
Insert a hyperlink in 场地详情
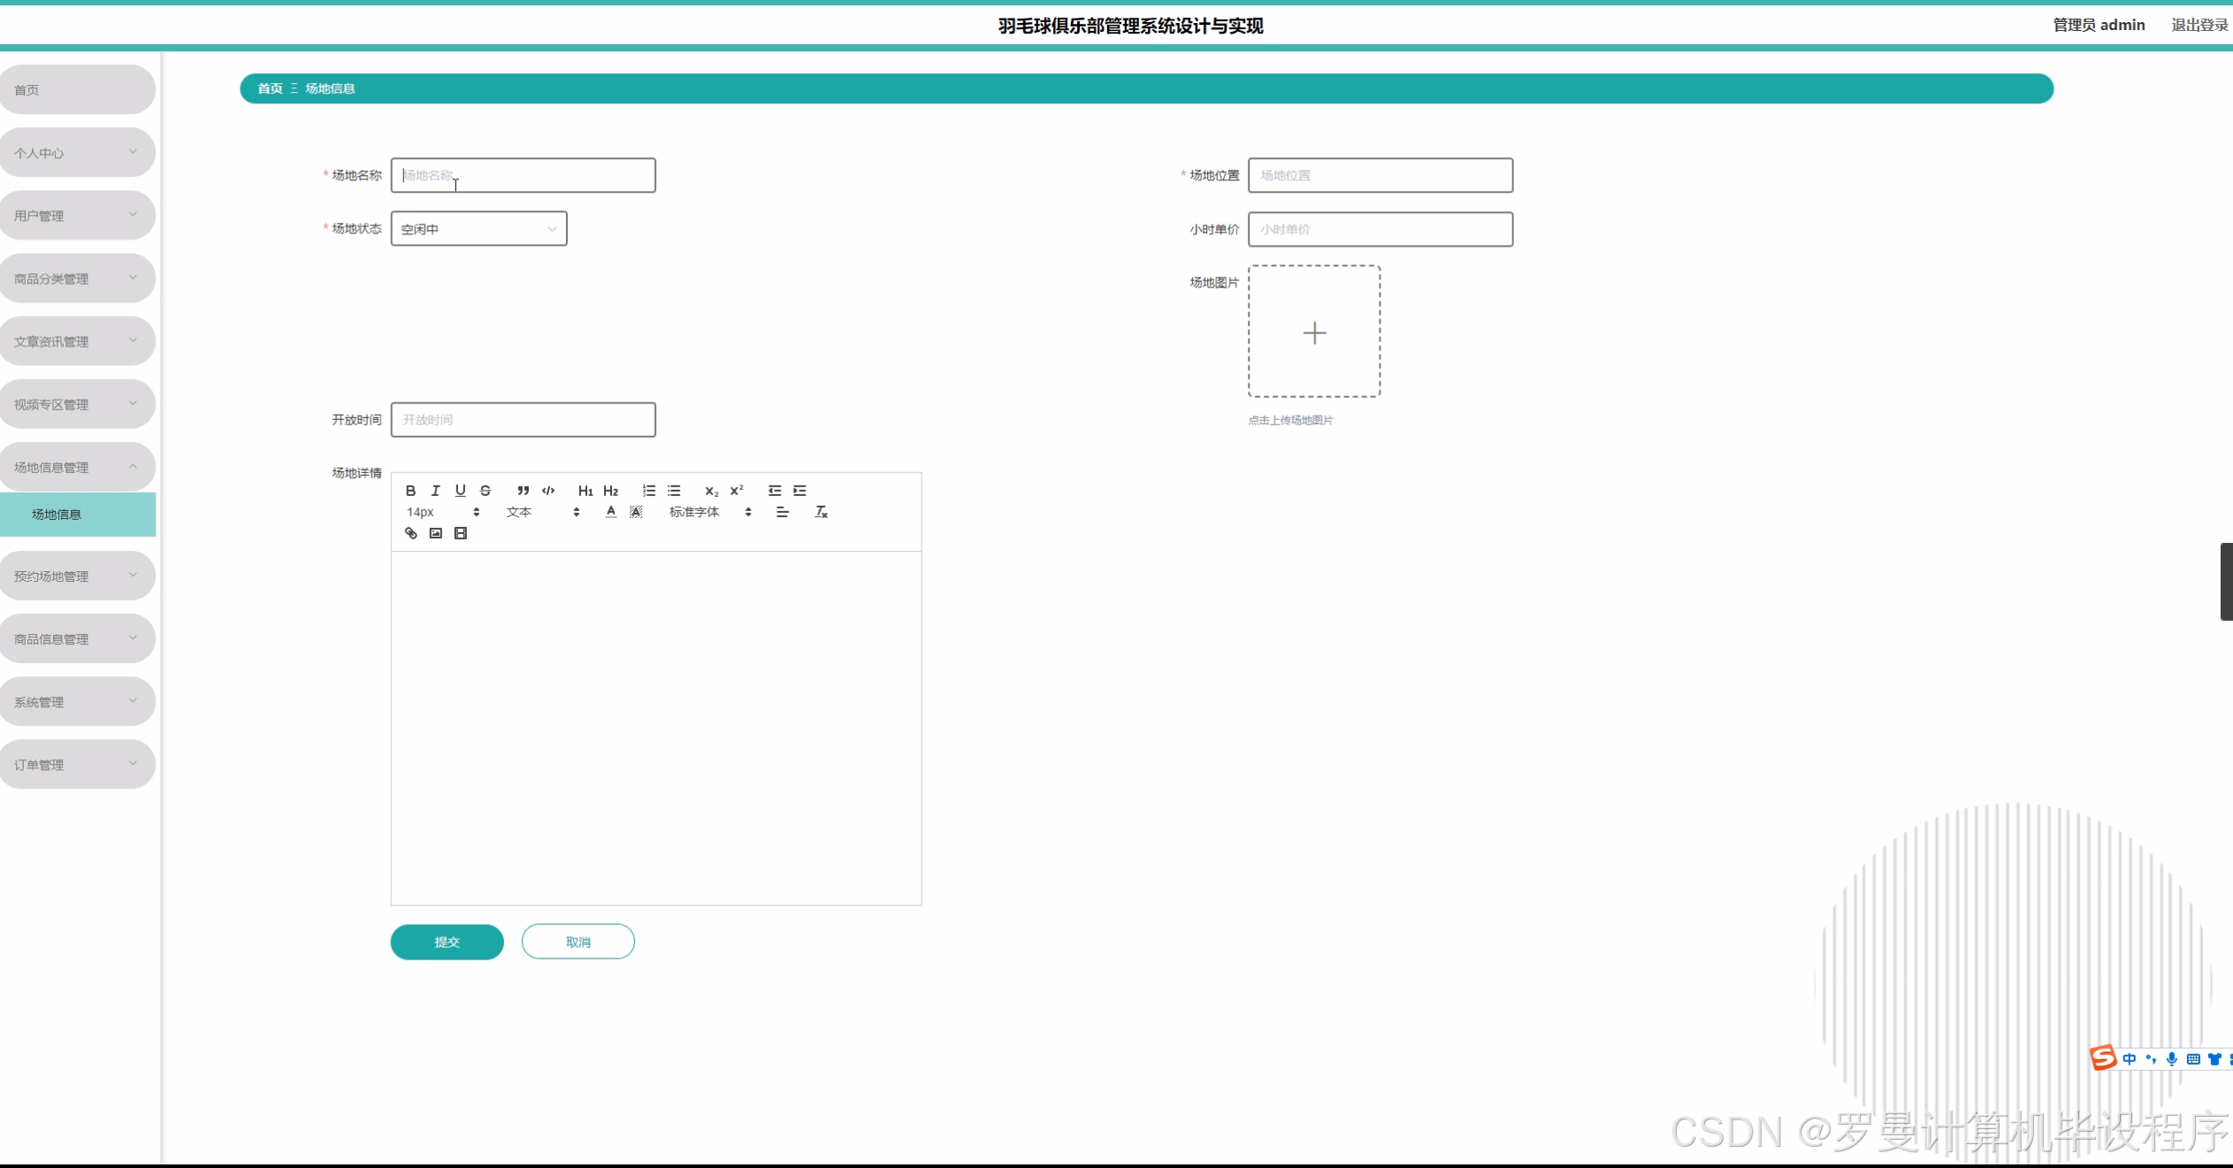pos(411,533)
